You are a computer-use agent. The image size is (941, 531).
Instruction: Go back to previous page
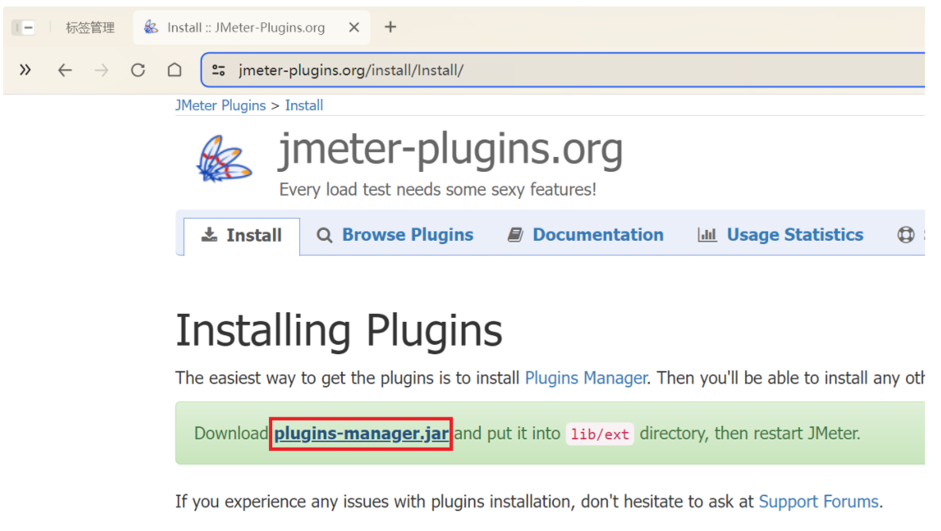[x=65, y=70]
